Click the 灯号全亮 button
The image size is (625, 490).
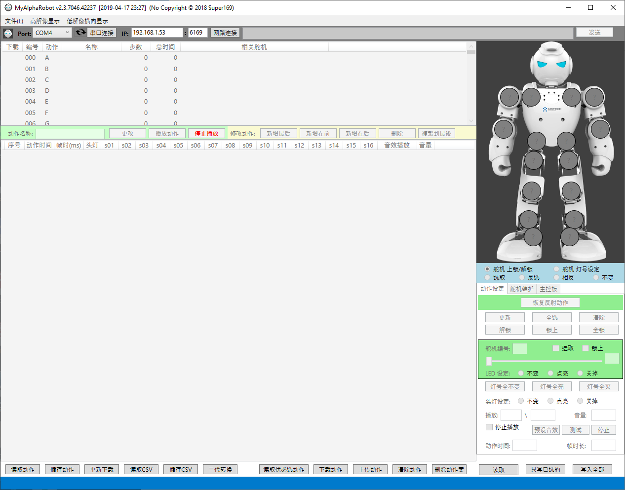click(x=552, y=386)
